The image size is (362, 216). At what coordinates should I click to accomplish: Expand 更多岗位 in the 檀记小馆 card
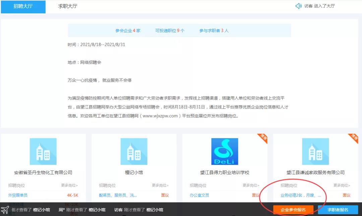(160, 185)
